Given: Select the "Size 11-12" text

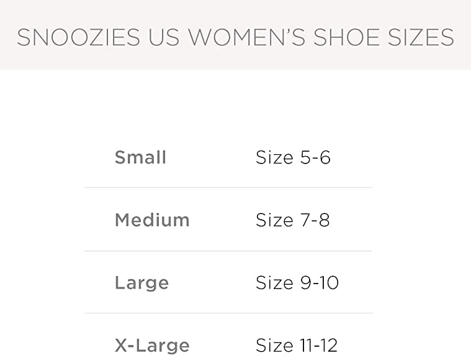Looking at the screenshot, I should pyautogui.click(x=297, y=344).
